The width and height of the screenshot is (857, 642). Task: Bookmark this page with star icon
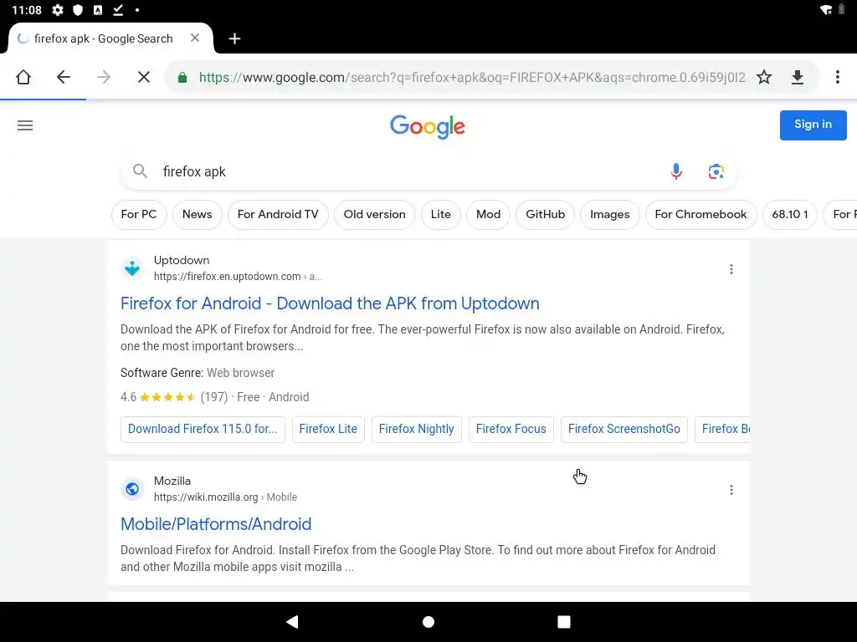pyautogui.click(x=763, y=77)
